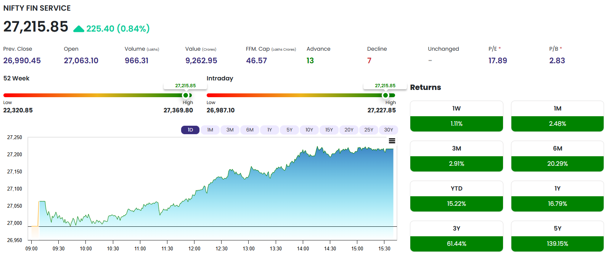The width and height of the screenshot is (609, 258).
Task: Open the 3Y returns card 61.44%
Action: [x=456, y=236]
